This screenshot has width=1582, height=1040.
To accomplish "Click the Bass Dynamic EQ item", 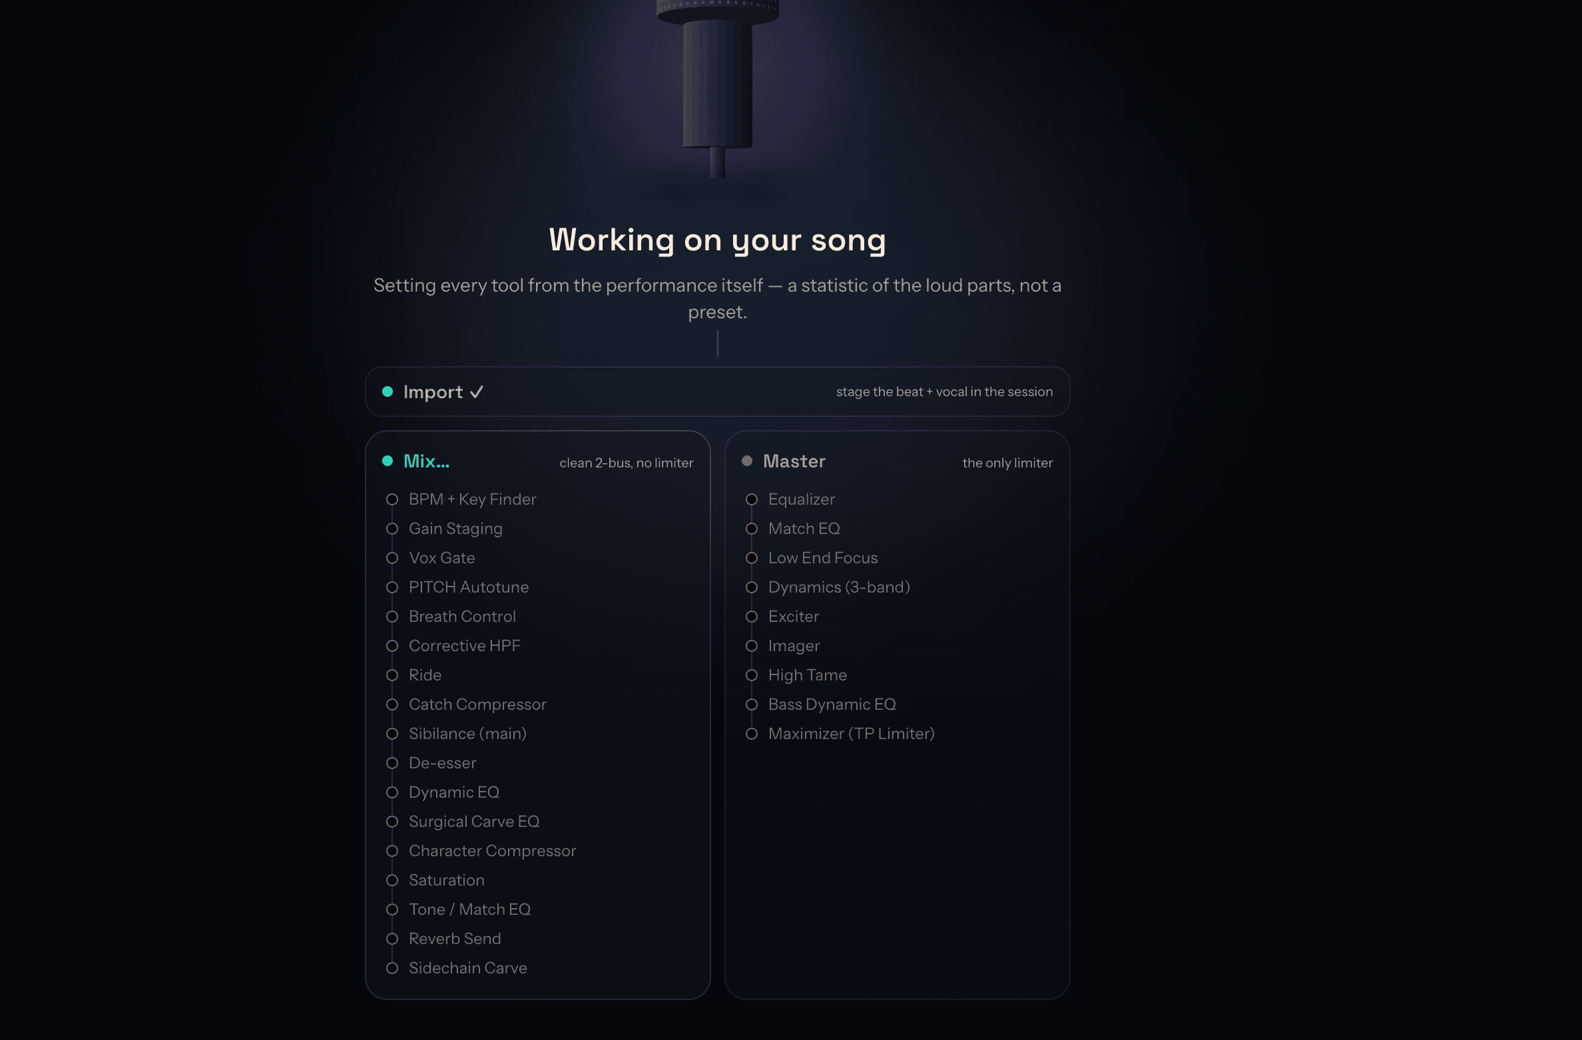I will pos(832,704).
